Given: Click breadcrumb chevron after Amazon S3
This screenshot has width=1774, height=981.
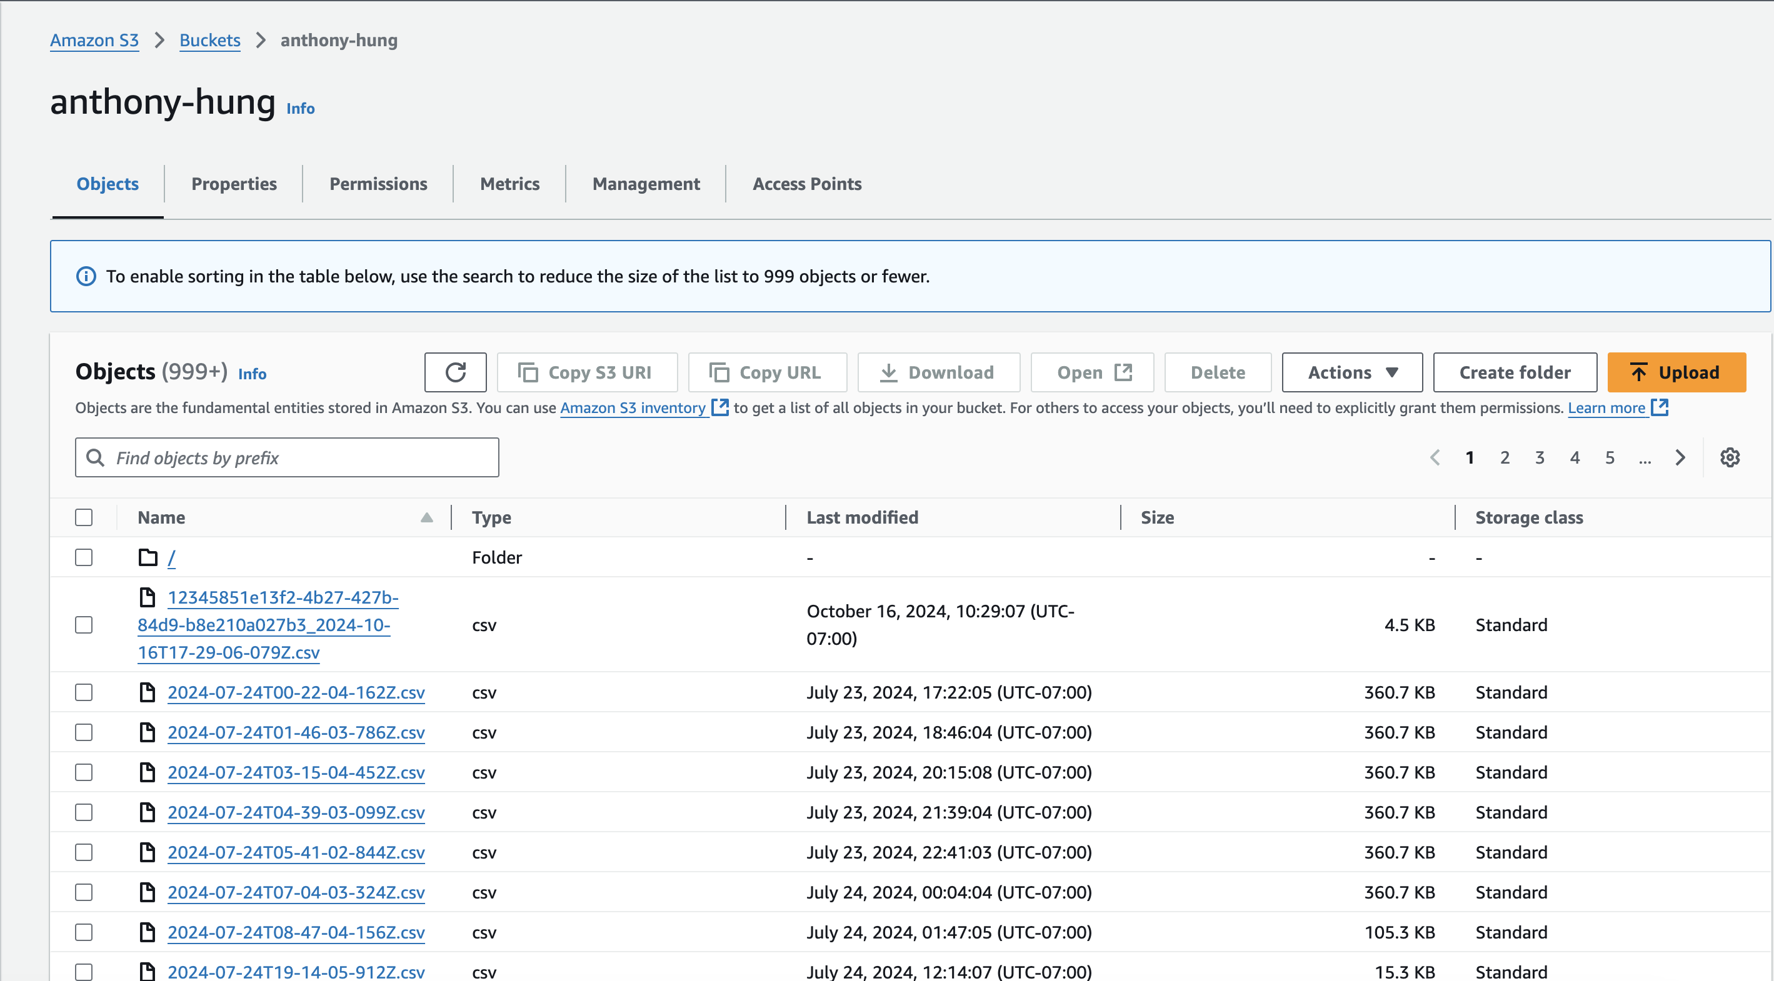Looking at the screenshot, I should (160, 40).
